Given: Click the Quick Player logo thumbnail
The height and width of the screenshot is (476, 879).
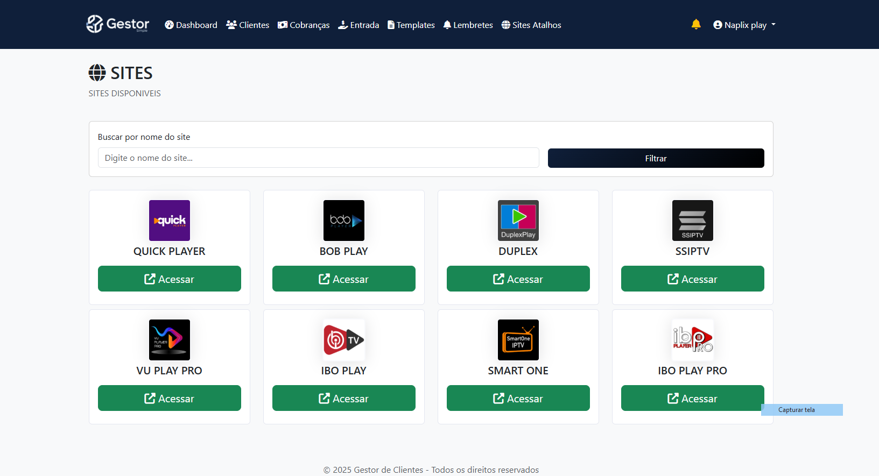Looking at the screenshot, I should click(169, 221).
